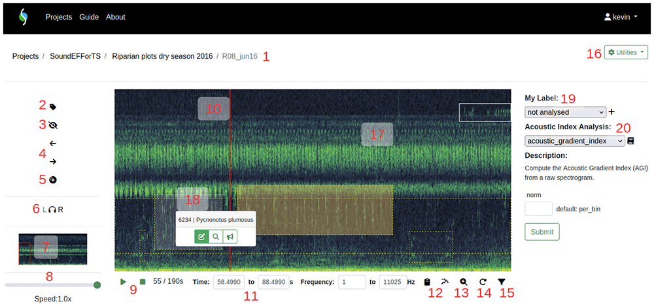Click the megaphone icon in annotation popup
The height and width of the screenshot is (306, 654).
(230, 236)
